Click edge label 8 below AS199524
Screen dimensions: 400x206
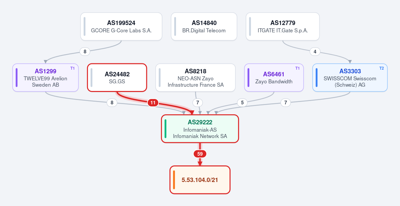pos(85,51)
